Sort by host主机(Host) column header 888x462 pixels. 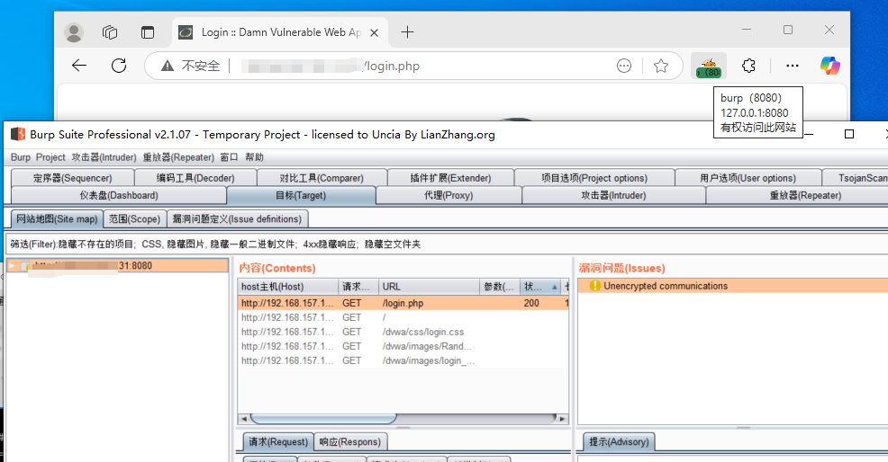pos(287,287)
